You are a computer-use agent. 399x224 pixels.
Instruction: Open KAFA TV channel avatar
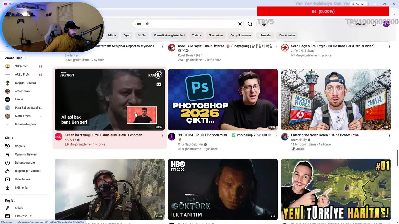point(58,137)
